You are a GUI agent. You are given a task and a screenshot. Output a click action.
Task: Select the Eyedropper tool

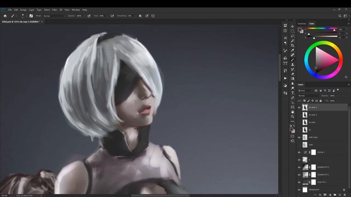(x=292, y=50)
